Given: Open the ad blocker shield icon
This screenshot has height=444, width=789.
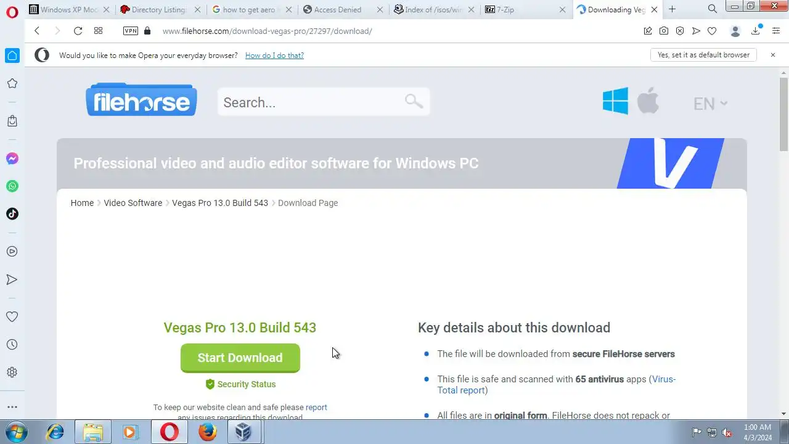Looking at the screenshot, I should (x=680, y=31).
